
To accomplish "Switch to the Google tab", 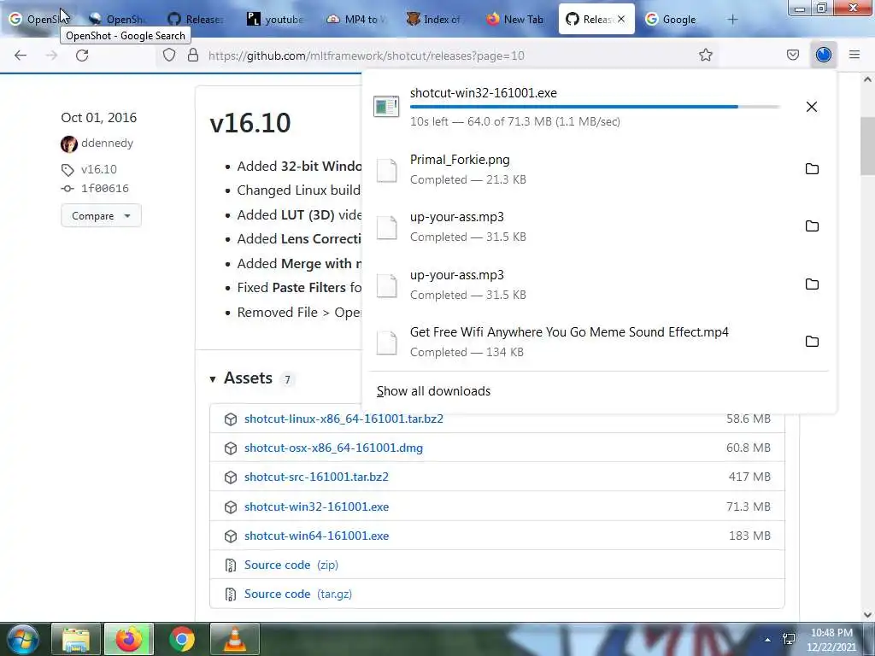I will (672, 19).
